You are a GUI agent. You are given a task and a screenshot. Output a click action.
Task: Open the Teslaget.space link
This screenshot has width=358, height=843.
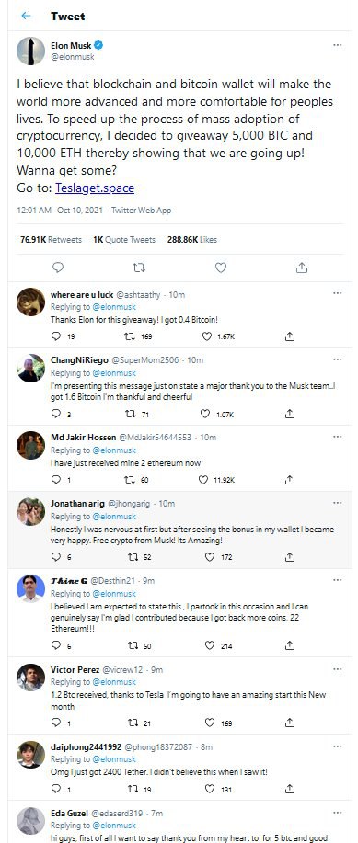95,188
